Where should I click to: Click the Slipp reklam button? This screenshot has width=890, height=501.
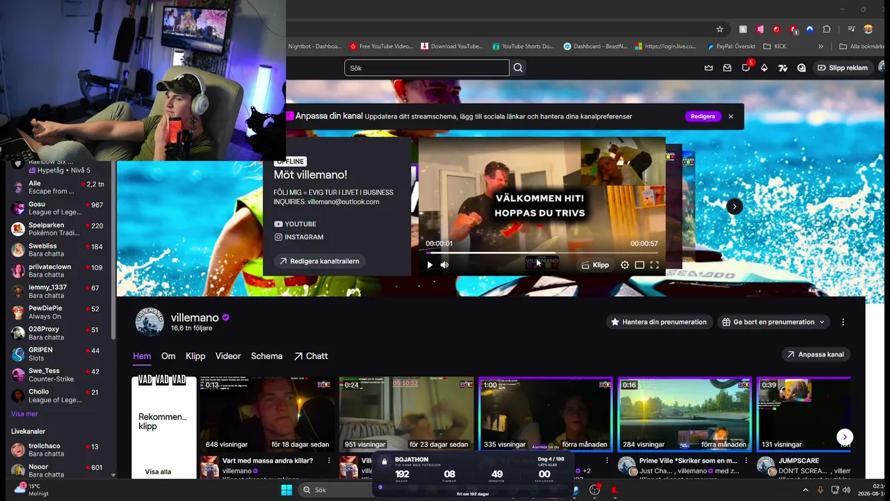843,68
